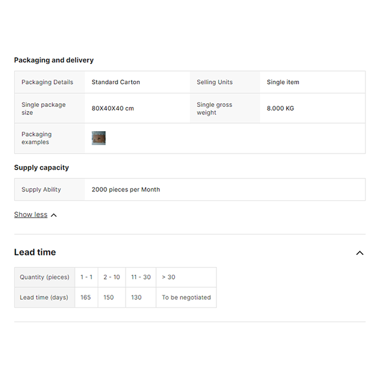Click the Show less link
373x373 pixels.
[x=30, y=214]
